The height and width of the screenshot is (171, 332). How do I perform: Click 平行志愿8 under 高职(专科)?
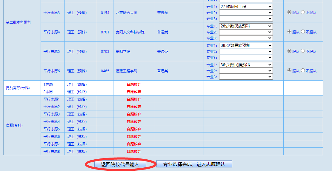pos(52,152)
